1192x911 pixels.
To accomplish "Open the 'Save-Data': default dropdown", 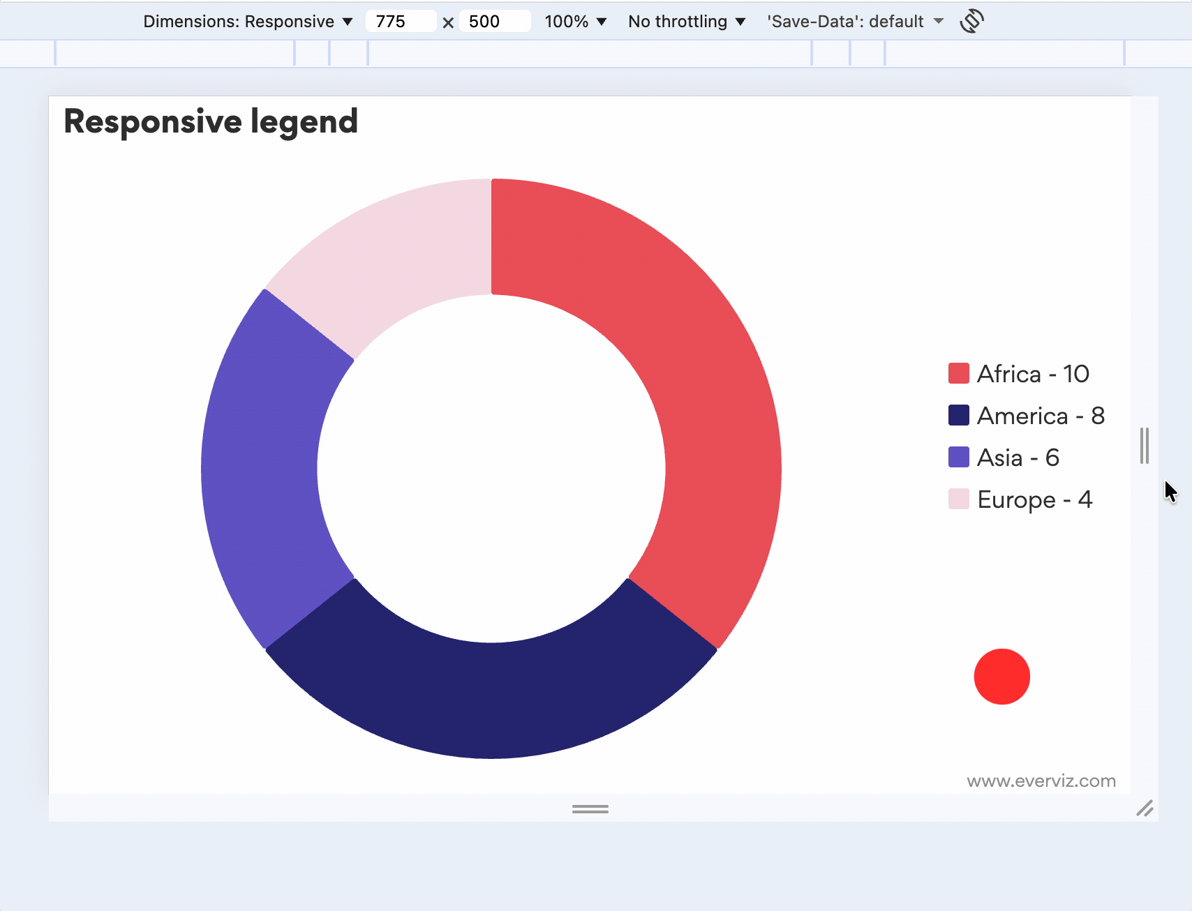I will click(x=855, y=22).
